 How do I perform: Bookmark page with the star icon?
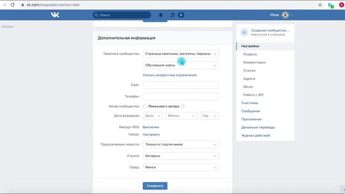point(320,5)
